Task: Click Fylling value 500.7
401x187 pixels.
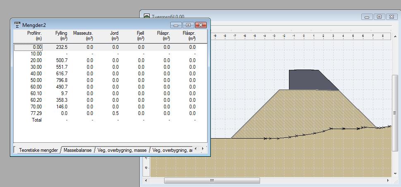Action: click(62, 60)
